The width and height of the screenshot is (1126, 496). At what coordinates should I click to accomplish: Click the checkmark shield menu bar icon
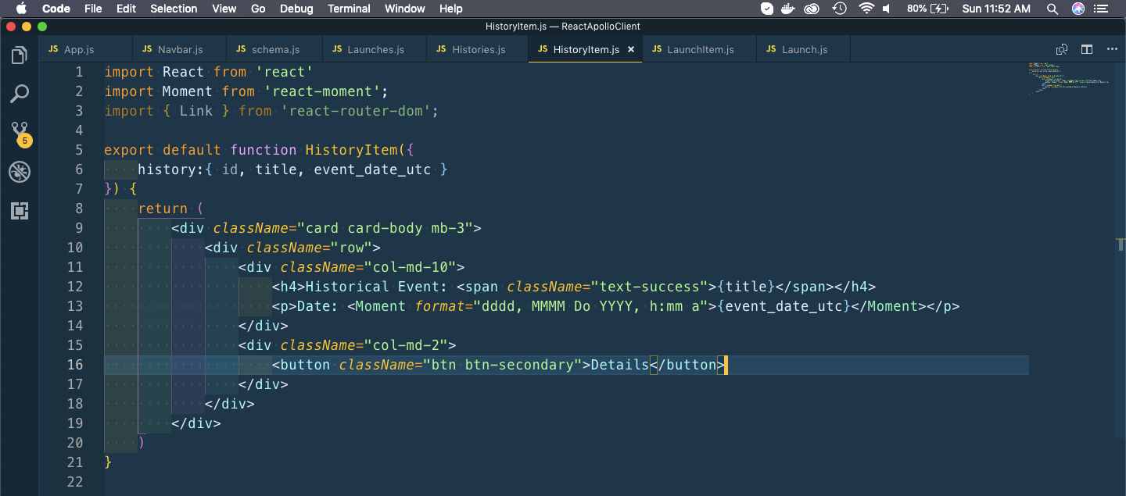pos(767,9)
